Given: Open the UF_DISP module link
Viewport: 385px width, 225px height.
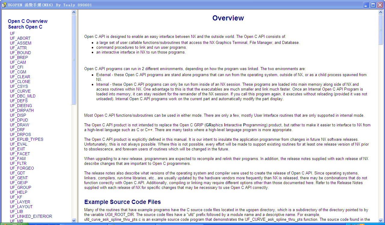Looking at the screenshot, I should (18, 115).
